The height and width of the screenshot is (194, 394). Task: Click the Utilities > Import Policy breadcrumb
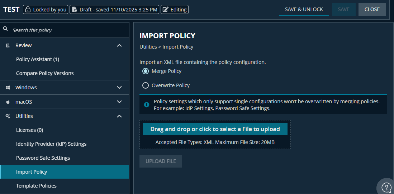pyautogui.click(x=166, y=47)
